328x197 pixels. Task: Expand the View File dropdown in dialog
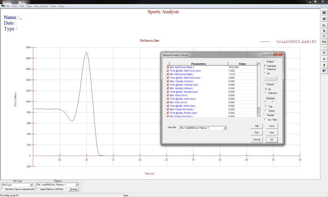coord(225,128)
